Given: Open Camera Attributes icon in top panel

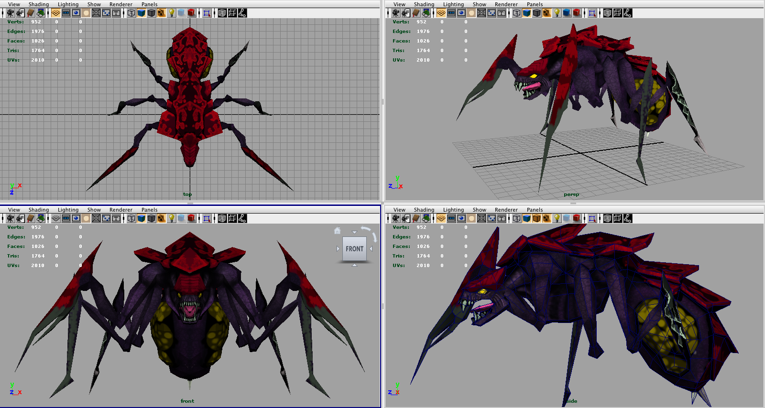Looking at the screenshot, I should click(x=20, y=13).
